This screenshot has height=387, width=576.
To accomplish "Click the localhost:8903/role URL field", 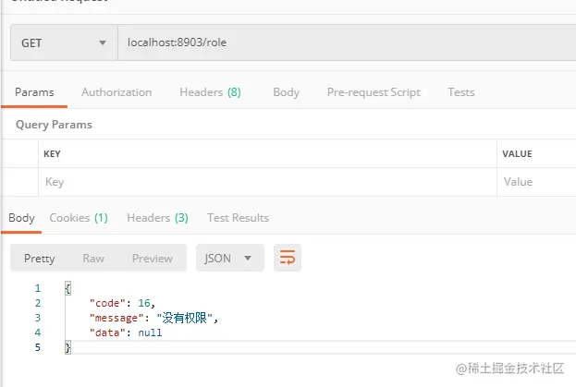I will click(x=347, y=42).
